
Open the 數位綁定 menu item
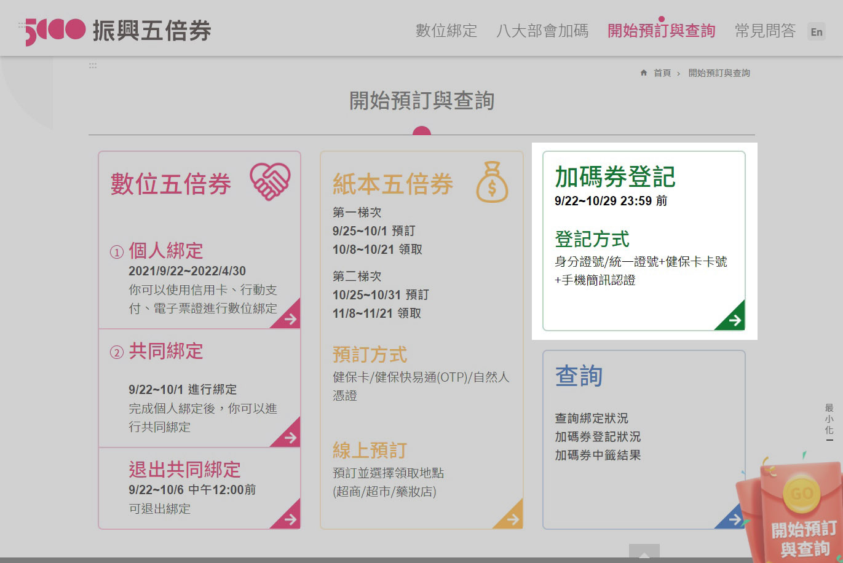(x=446, y=31)
